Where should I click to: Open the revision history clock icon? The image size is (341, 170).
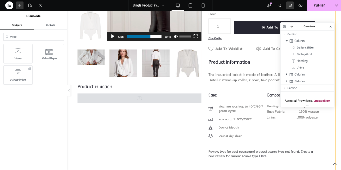40,5
